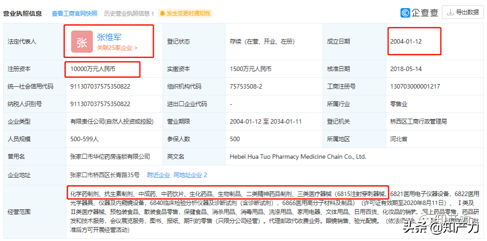Screen dimensions: 487x241
Task: Select the 进出口企业代码 label cell
Action: (x=194, y=104)
